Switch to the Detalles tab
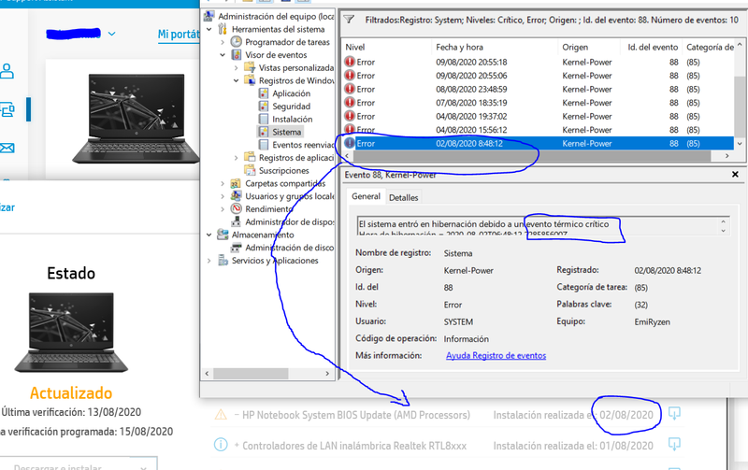The image size is (748, 470). (404, 198)
